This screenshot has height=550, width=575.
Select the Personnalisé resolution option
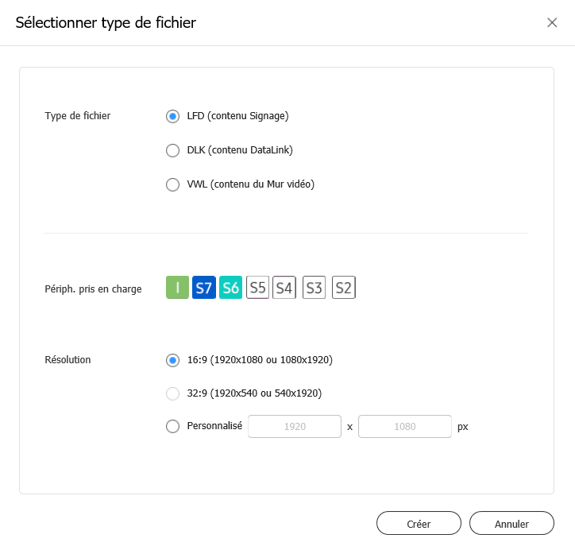(x=172, y=426)
